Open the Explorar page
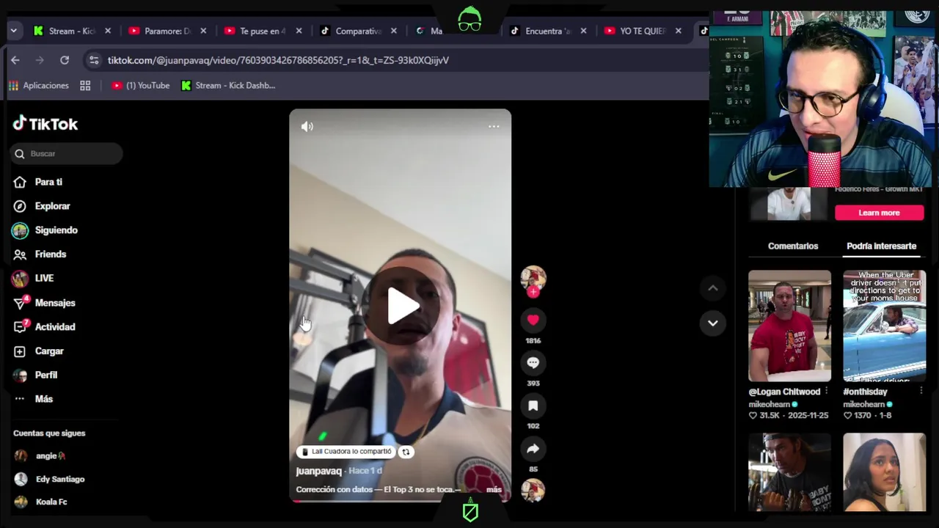This screenshot has height=528, width=939. [x=52, y=206]
